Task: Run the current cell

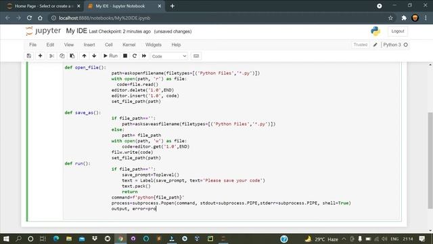Action: pyautogui.click(x=110, y=56)
